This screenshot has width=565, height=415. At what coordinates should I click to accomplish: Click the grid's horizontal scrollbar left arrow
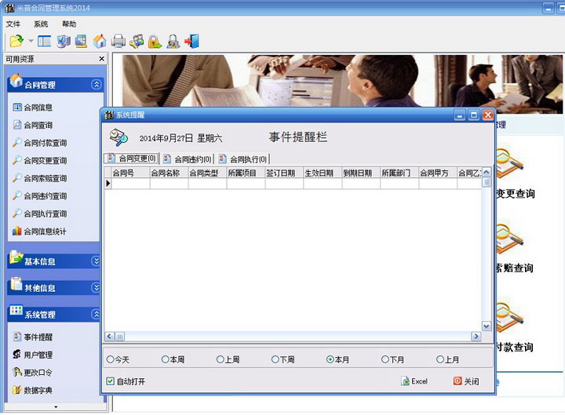pyautogui.click(x=110, y=337)
